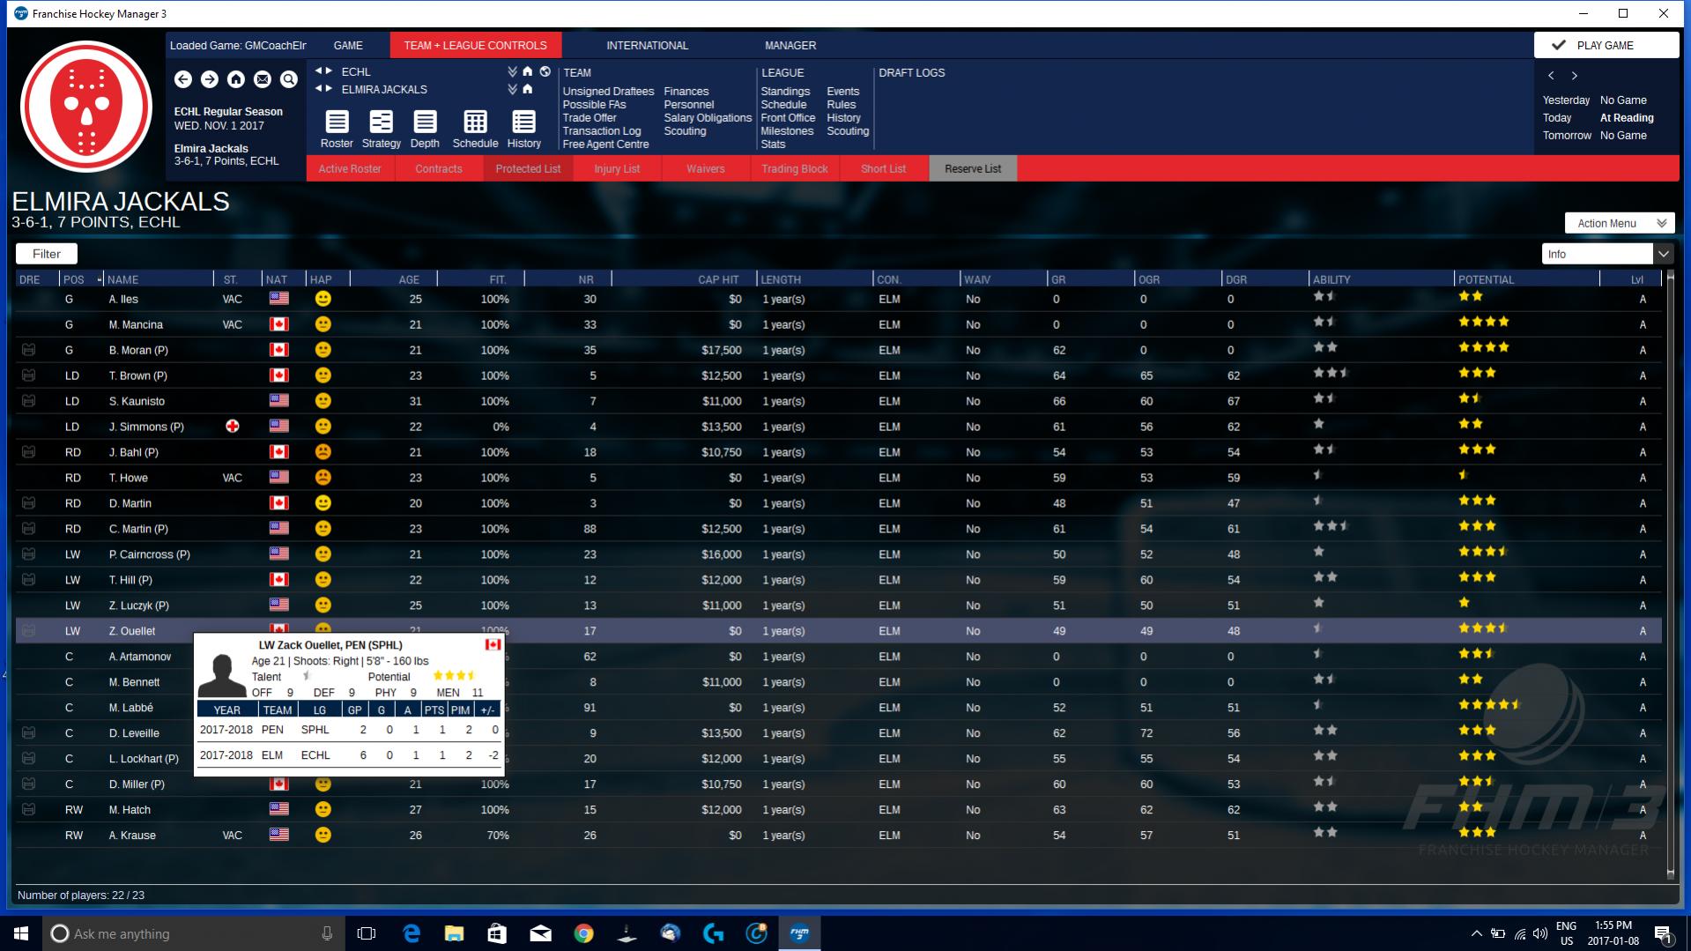Viewport: 1691px width, 951px height.
Task: Click the magnifying glass search icon
Action: [x=289, y=79]
